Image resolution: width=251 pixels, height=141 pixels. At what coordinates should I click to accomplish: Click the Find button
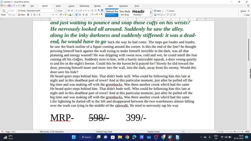(247, 15)
